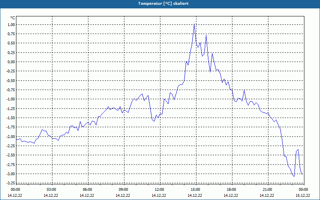The width and height of the screenshot is (320, 200).
Task: Select the -3,00 y-axis label
Action: [11, 174]
